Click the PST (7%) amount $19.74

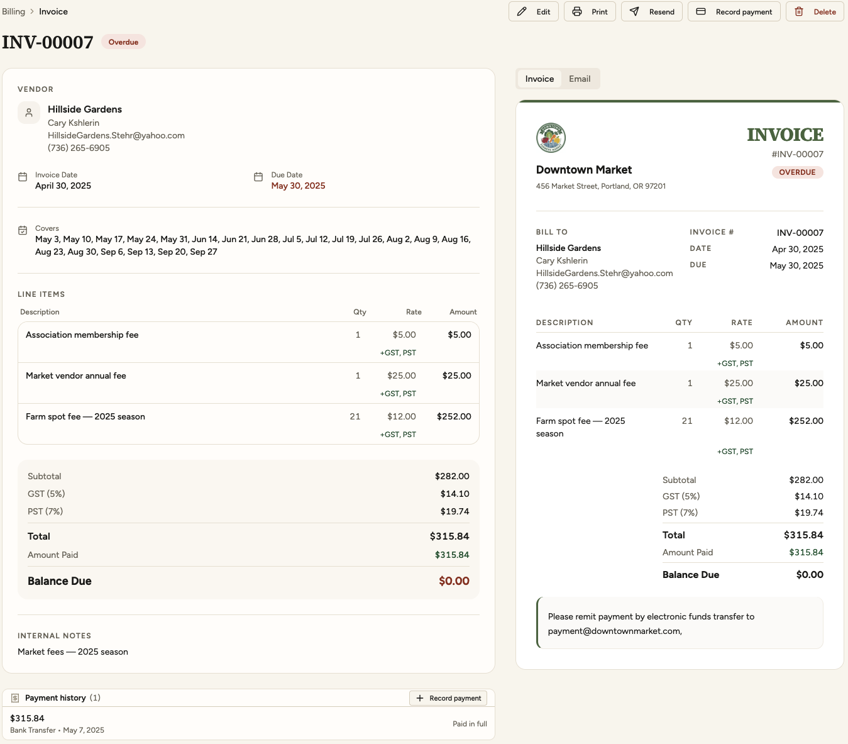tap(456, 511)
